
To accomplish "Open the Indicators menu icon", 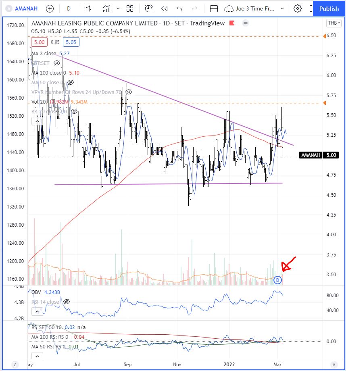I will coord(106,9).
